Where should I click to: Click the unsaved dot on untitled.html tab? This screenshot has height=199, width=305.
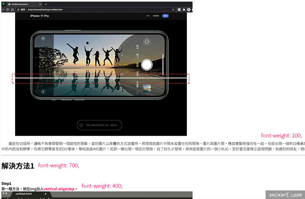(46, 194)
